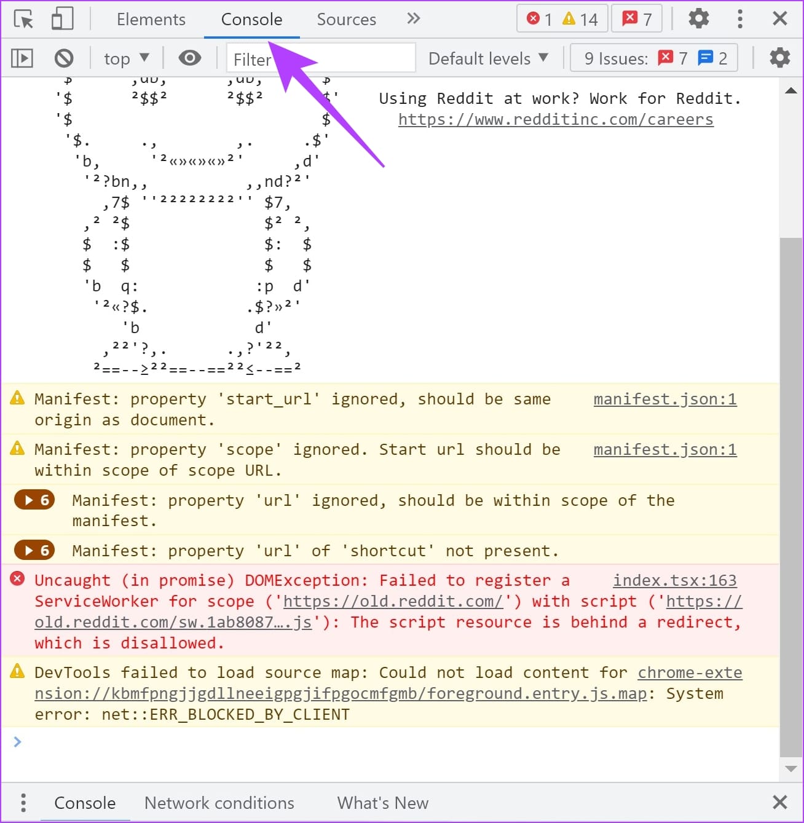Select the Console drawer tab

[x=85, y=803]
